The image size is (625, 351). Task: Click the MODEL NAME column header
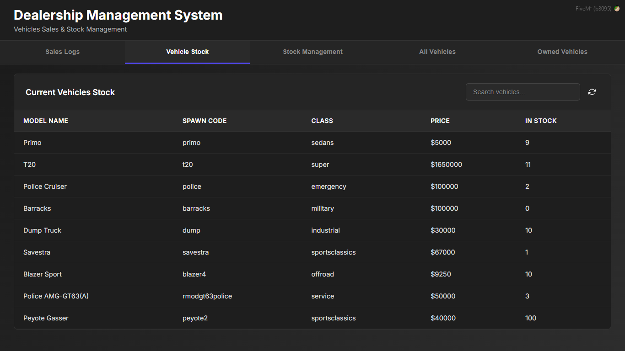pos(46,121)
